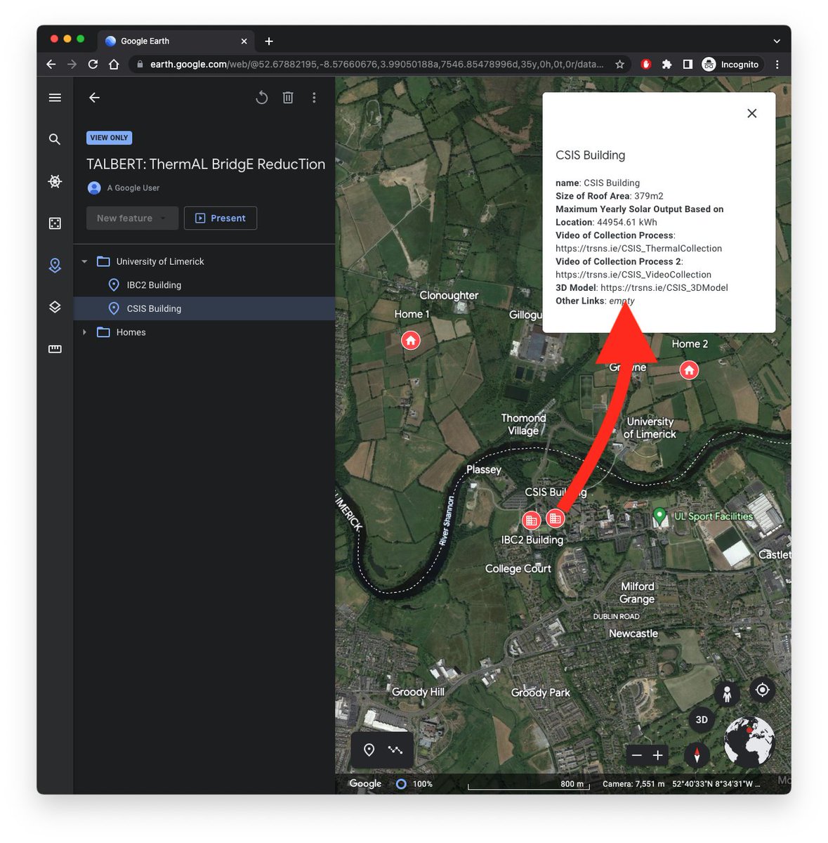
Task: Click the project title TALBERT text
Action: click(206, 164)
